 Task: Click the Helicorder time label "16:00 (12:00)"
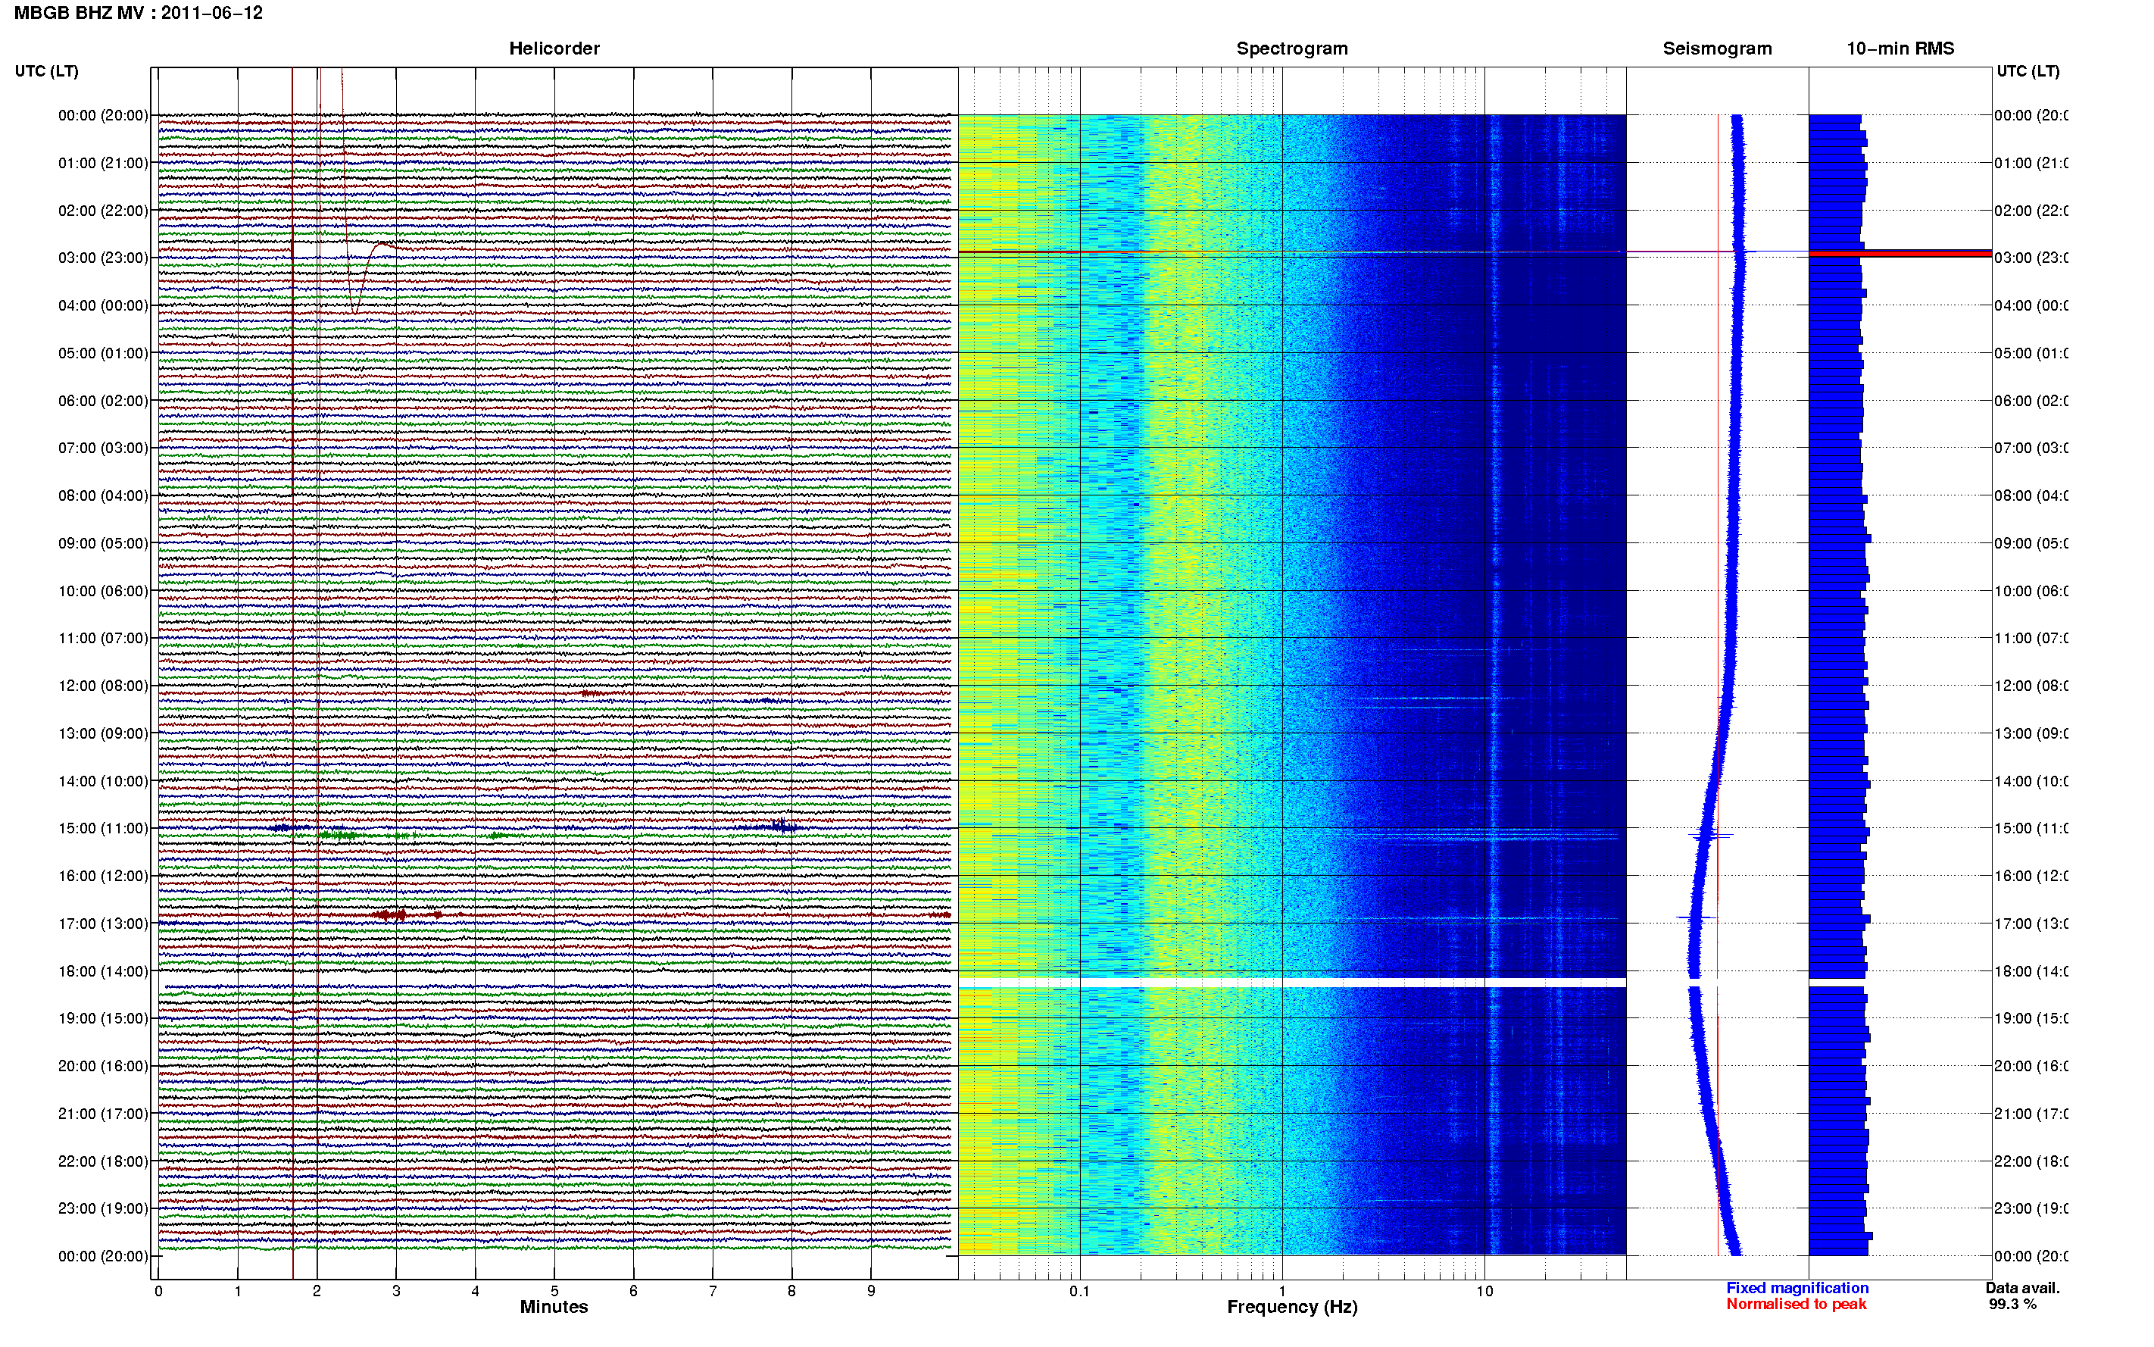coord(103,876)
